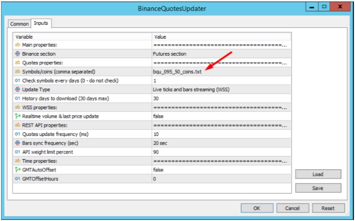
Task: Select 'Realtime volume & last price update' label
Action: coord(60,116)
